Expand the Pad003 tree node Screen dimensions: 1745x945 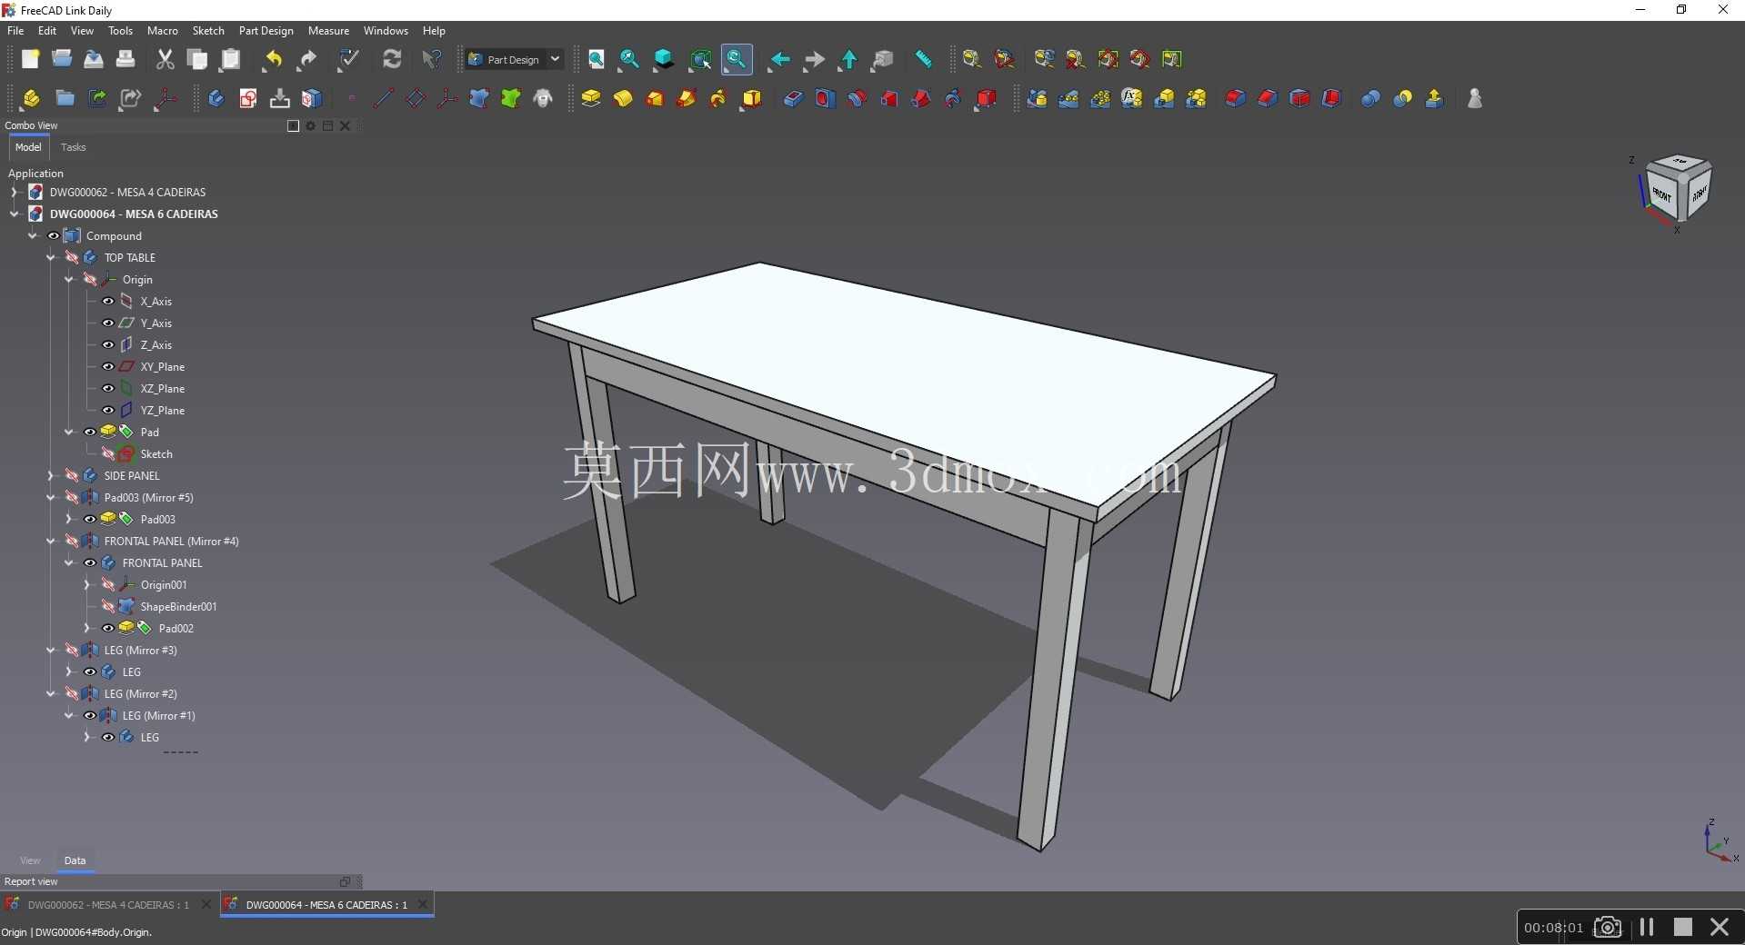(69, 520)
